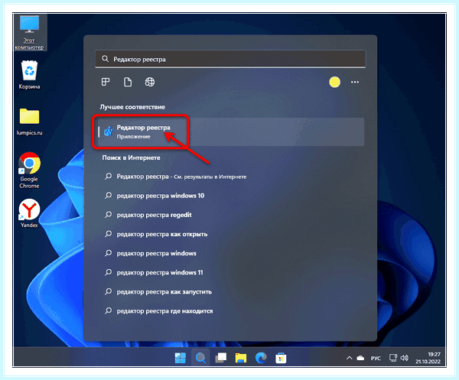Screen dimensions: 459x380
Task: Open volume speaker tray icon
Action: 404,358
